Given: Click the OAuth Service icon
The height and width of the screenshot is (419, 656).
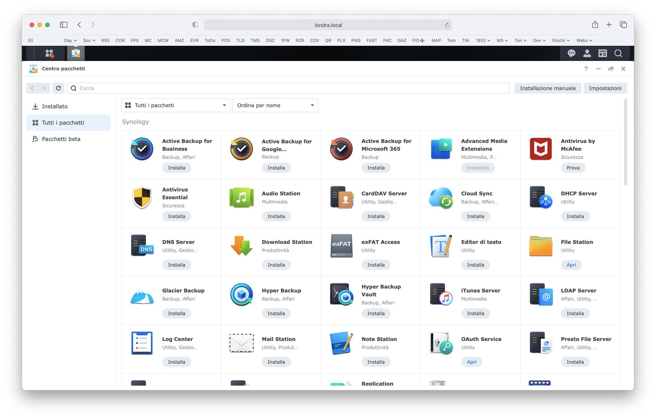Looking at the screenshot, I should click(x=441, y=343).
